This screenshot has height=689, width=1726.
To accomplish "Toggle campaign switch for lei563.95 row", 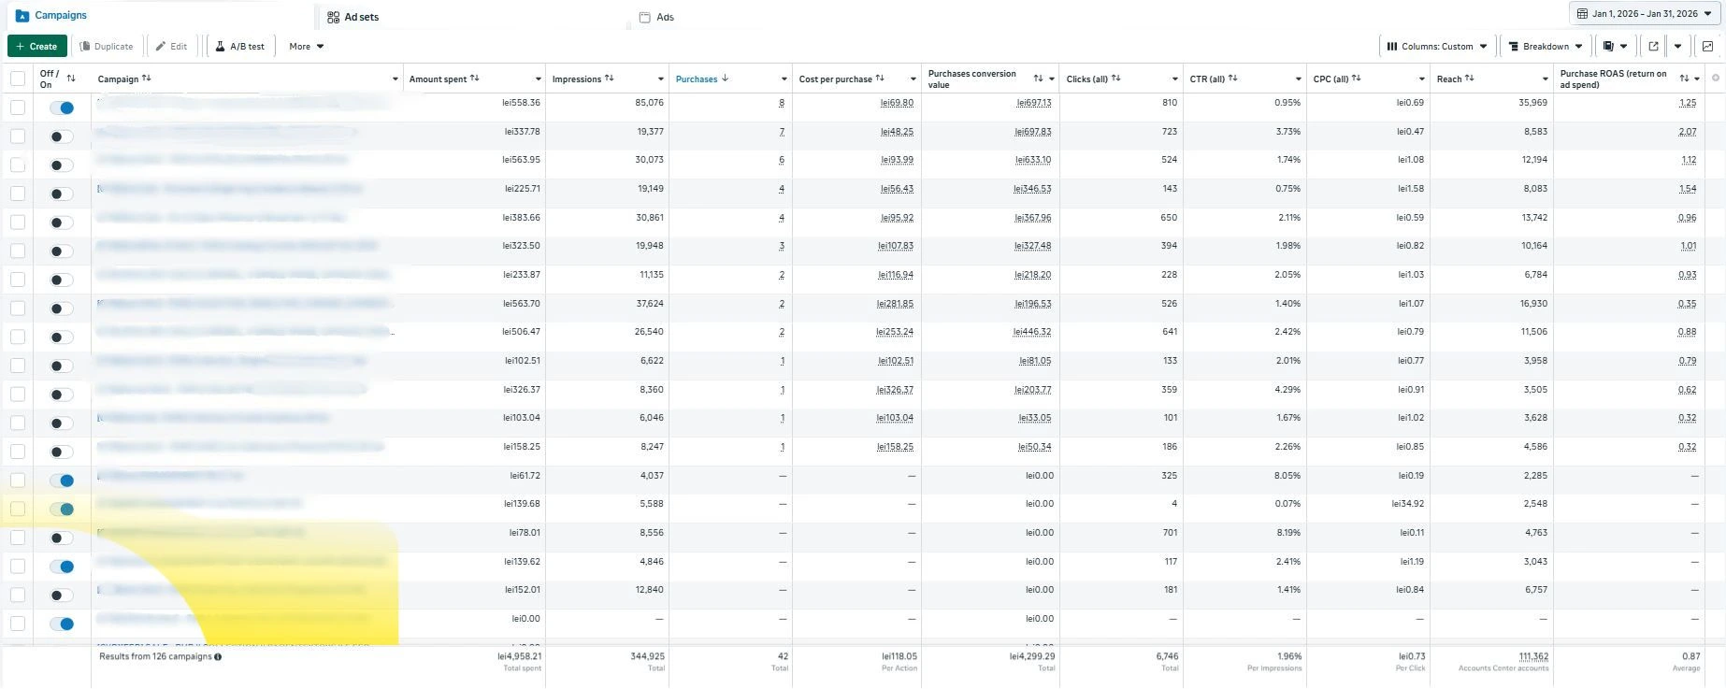I will click(x=62, y=165).
